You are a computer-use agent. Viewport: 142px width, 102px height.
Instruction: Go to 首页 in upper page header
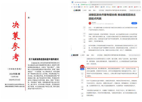coord(85,10)
